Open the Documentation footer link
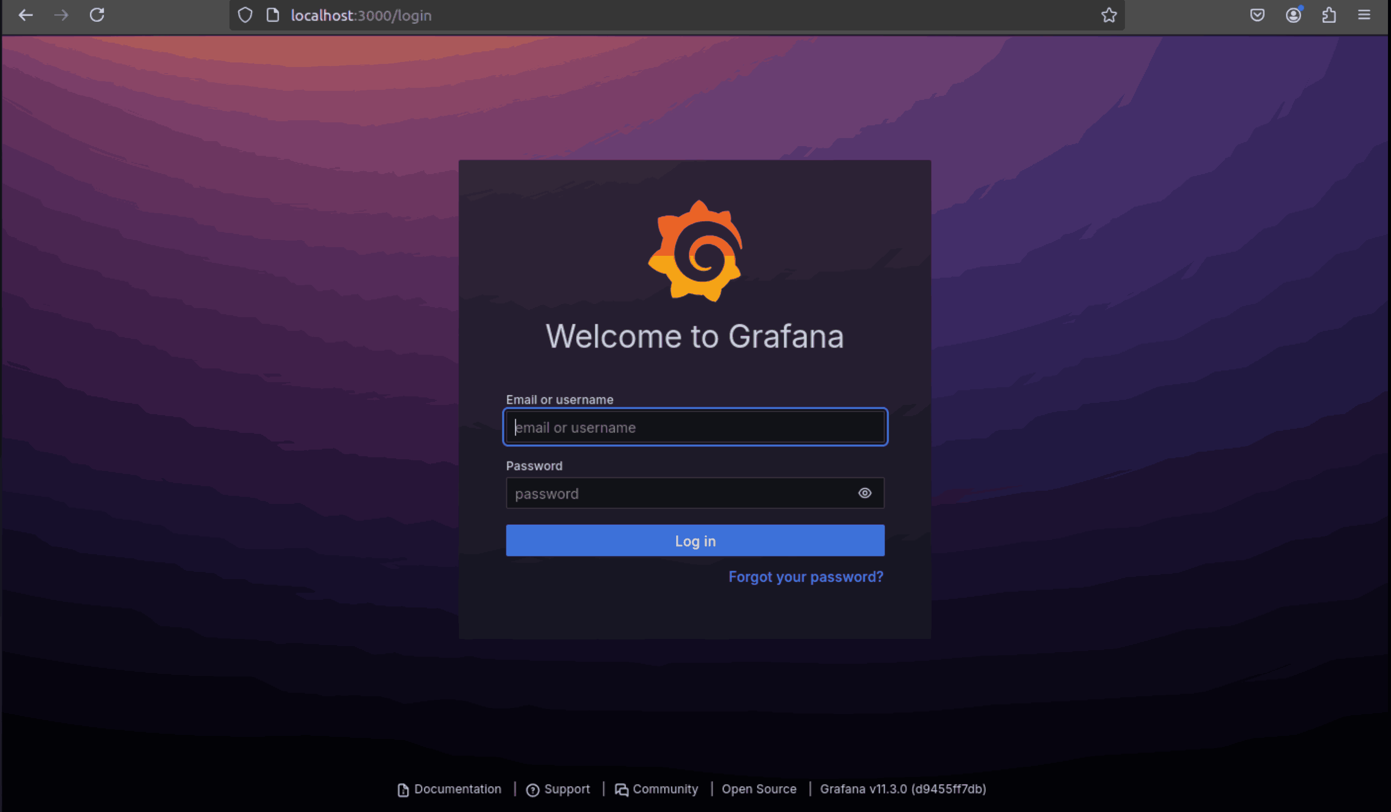The image size is (1391, 812). point(457,789)
